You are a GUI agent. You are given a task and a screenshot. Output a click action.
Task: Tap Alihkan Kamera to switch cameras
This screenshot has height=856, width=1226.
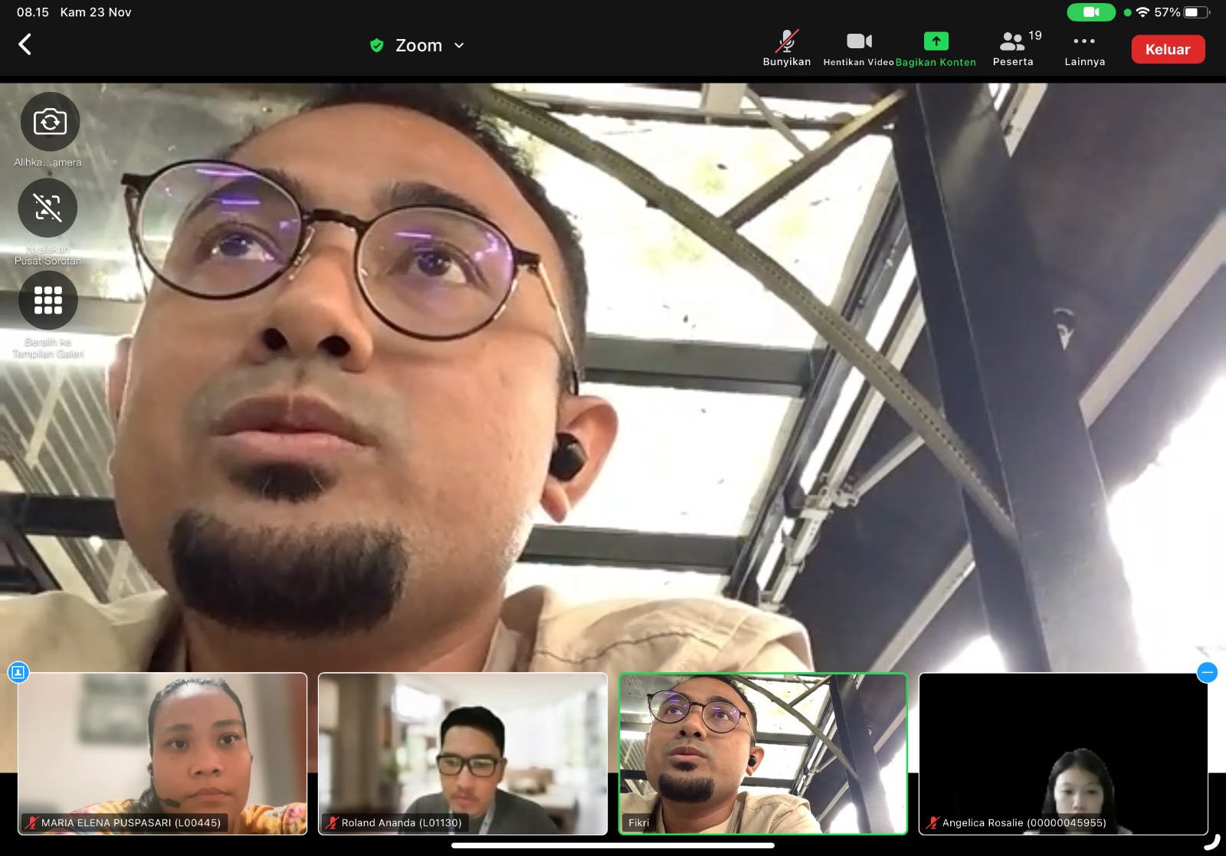(49, 122)
